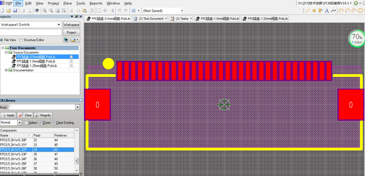This screenshot has height=176, width=365.
Task: Open the Place menu
Action: pos(68,3)
